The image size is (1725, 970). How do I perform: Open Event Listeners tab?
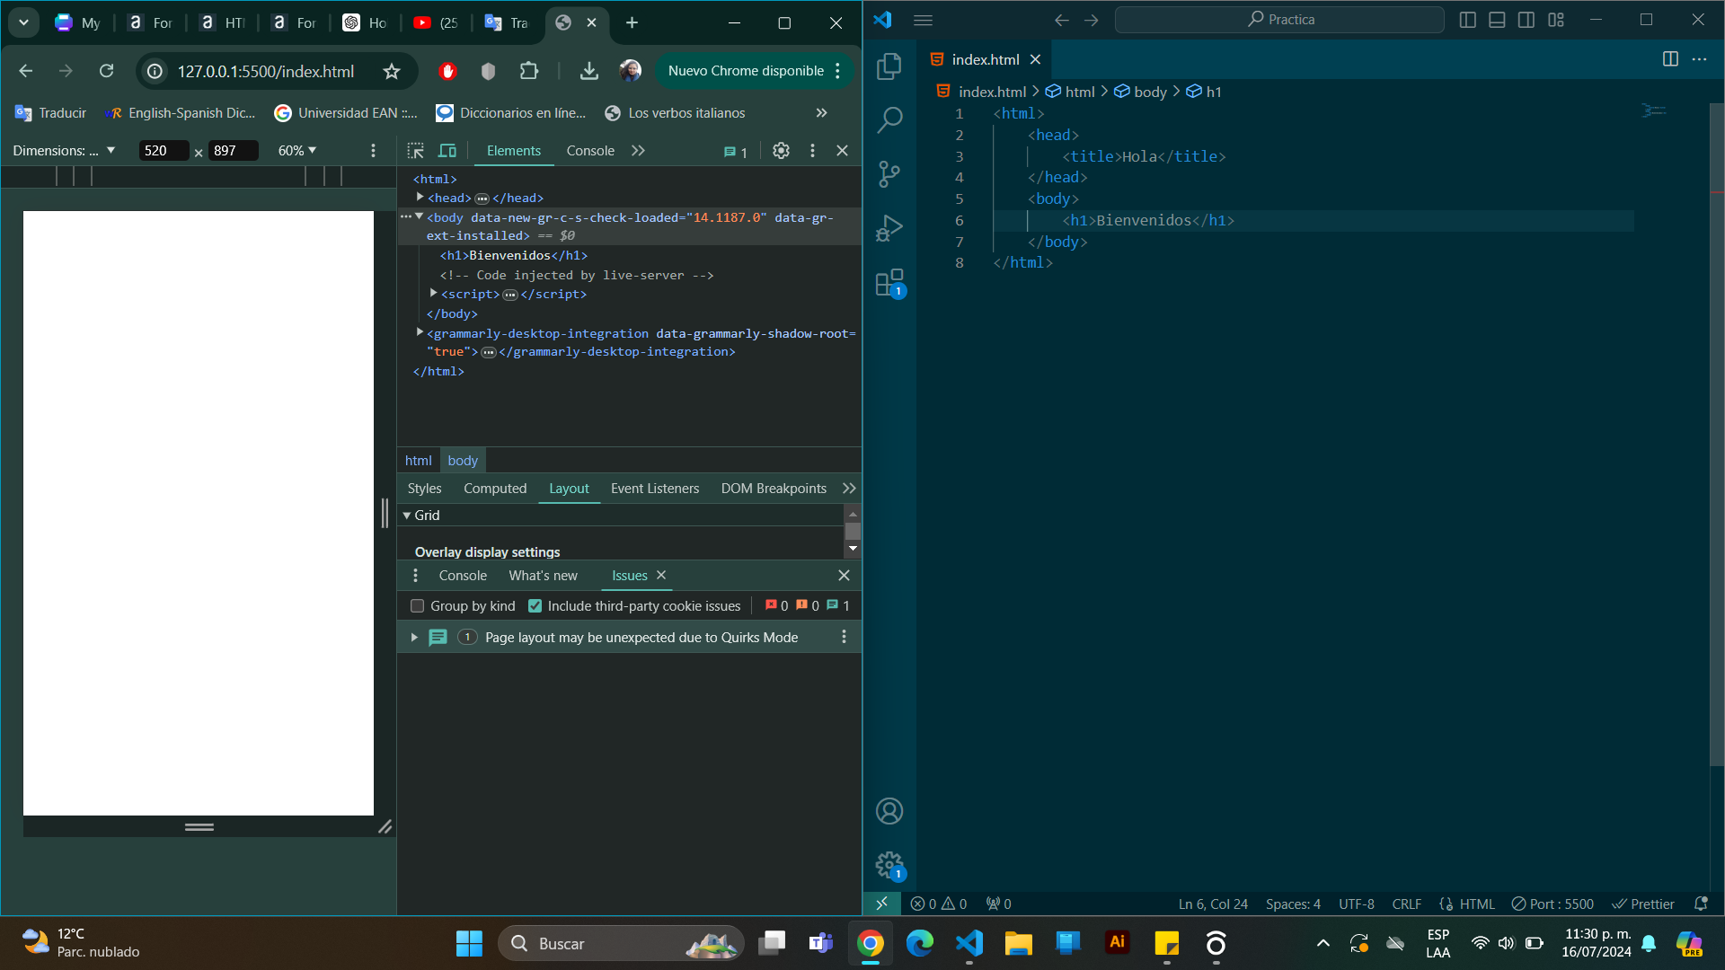[655, 489]
